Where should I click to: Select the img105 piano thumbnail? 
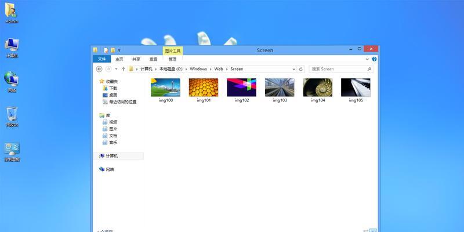356,88
